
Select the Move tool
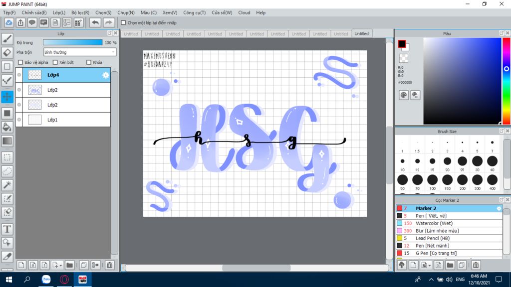tap(7, 97)
